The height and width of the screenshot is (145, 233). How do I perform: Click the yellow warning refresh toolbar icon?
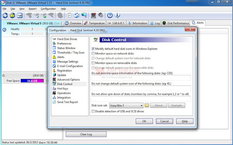coord(12,15)
